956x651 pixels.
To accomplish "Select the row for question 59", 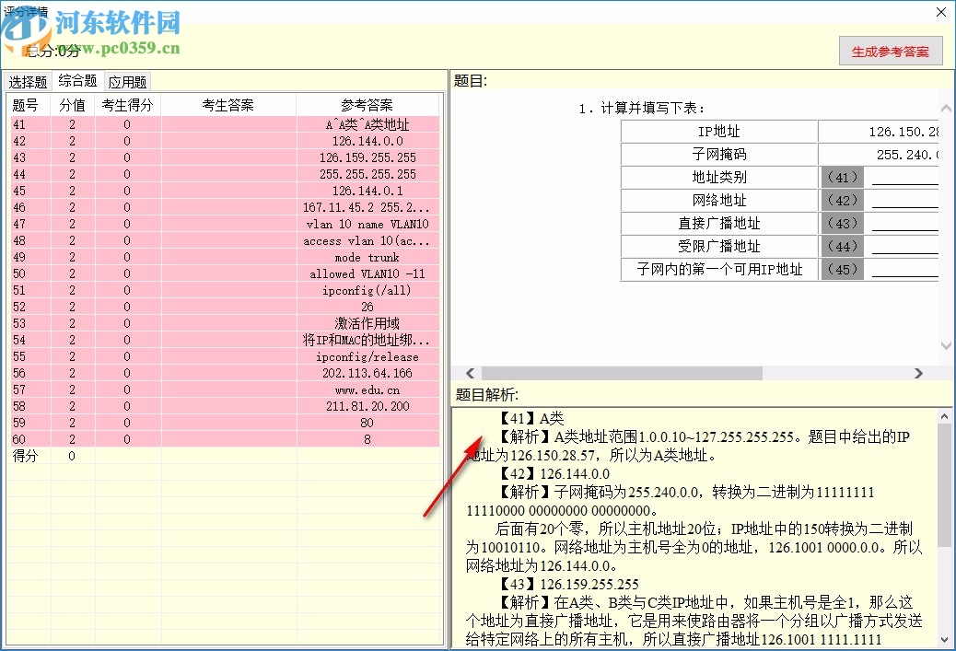I will [225, 422].
